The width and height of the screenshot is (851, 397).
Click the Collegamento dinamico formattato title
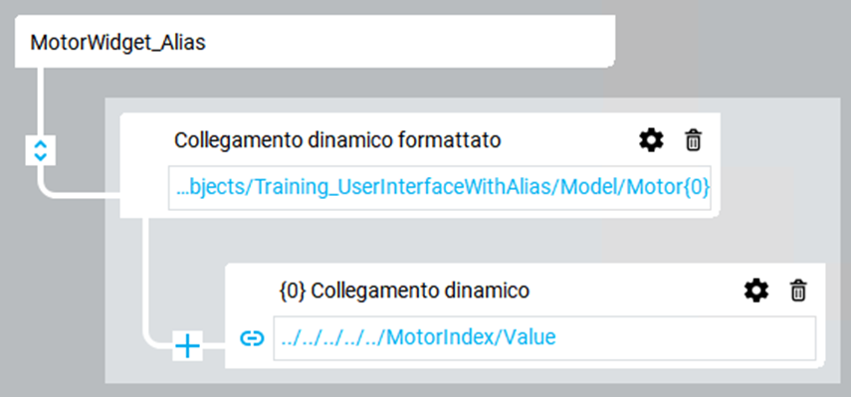point(337,140)
